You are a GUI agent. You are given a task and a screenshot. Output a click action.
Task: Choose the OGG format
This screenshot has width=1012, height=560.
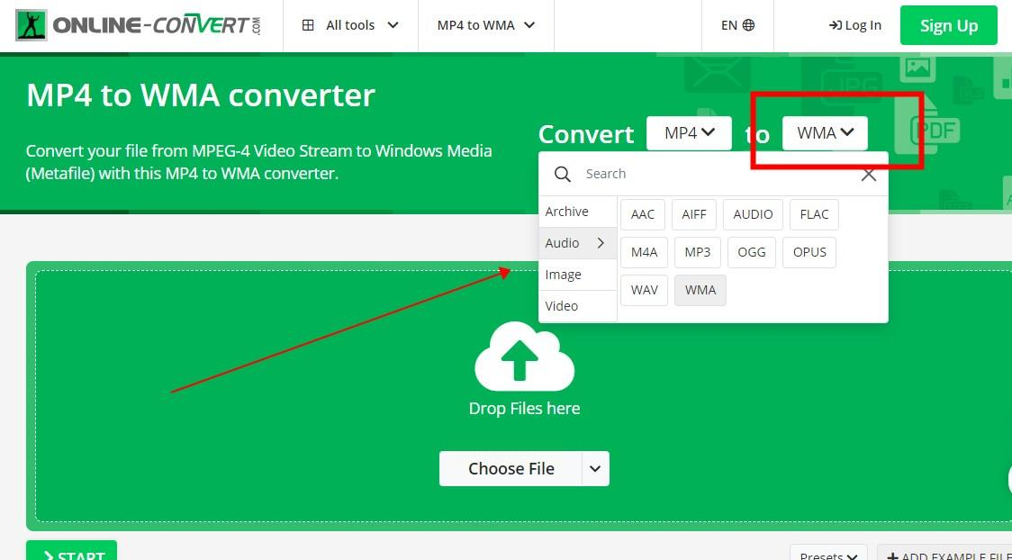751,252
